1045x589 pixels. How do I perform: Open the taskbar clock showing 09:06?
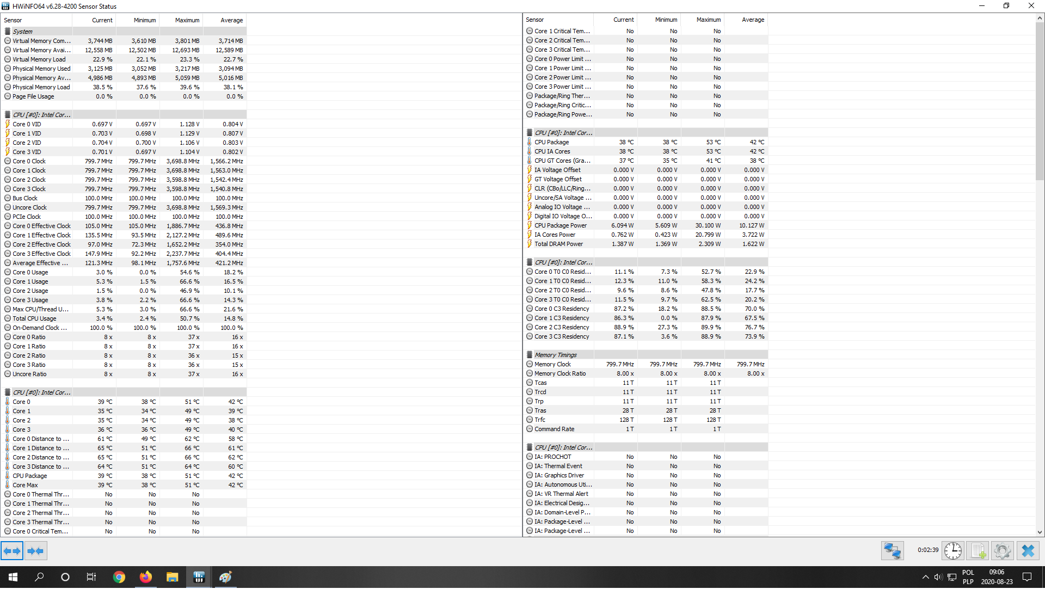pos(997,578)
